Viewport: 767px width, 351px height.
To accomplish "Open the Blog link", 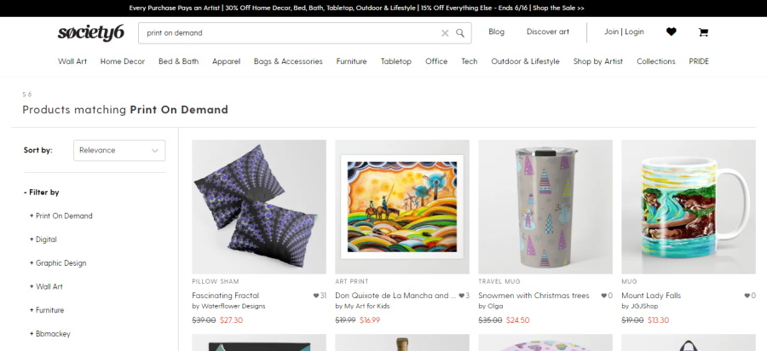I will click(496, 32).
